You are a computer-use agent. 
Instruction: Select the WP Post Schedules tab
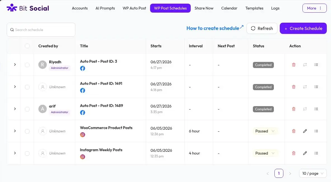tap(170, 8)
